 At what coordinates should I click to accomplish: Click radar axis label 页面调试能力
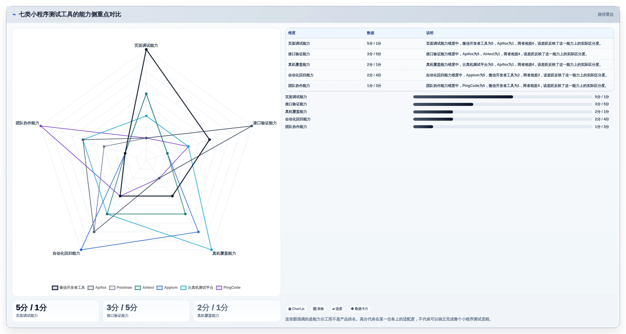click(146, 46)
